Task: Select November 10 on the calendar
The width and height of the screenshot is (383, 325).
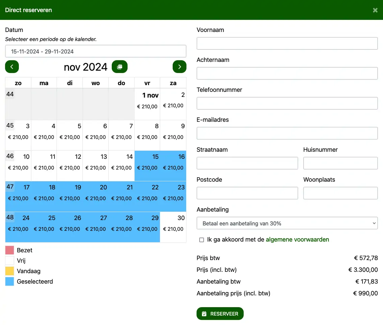Action: point(18,166)
